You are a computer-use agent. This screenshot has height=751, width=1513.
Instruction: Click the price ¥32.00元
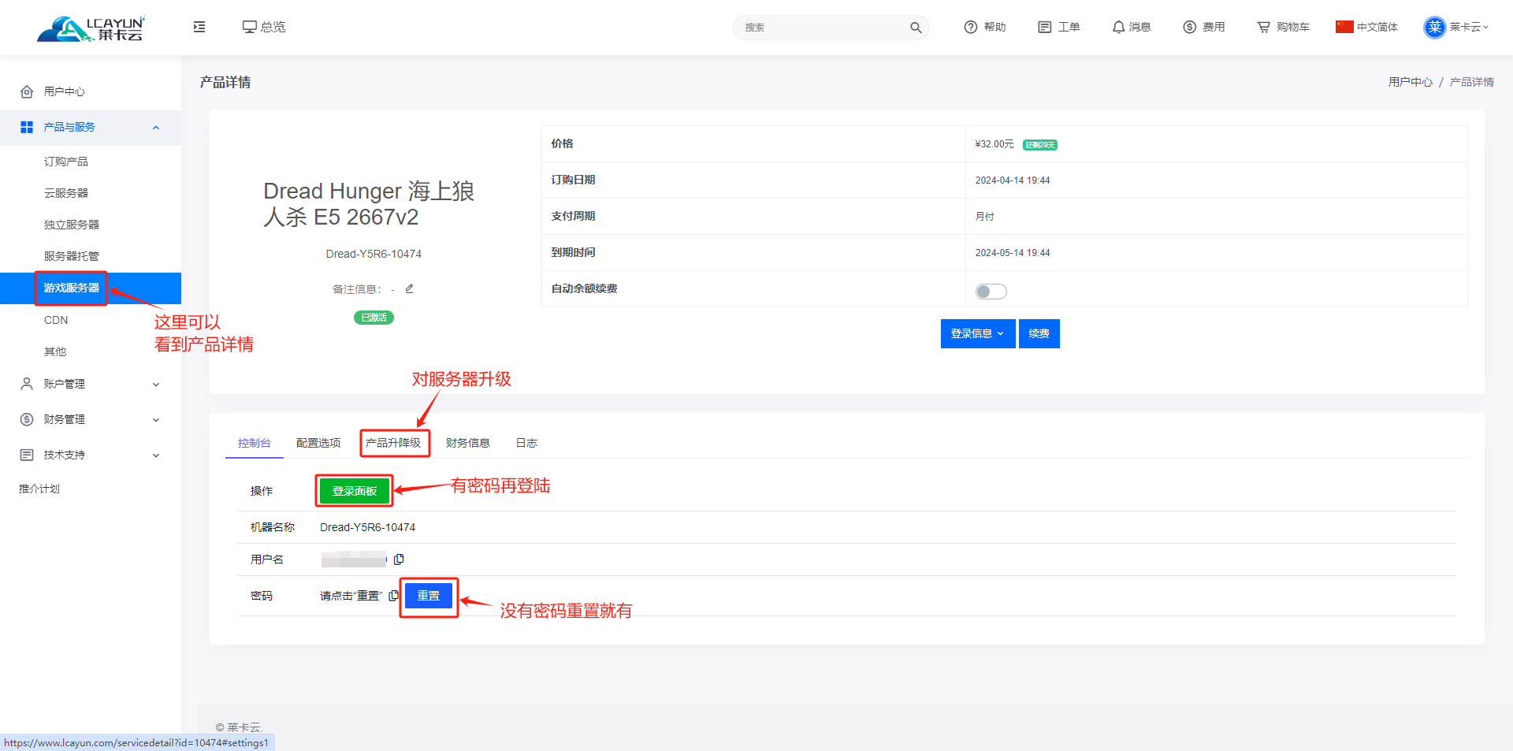click(994, 144)
